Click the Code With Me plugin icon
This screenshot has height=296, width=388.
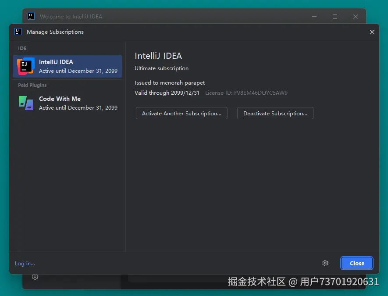26,103
